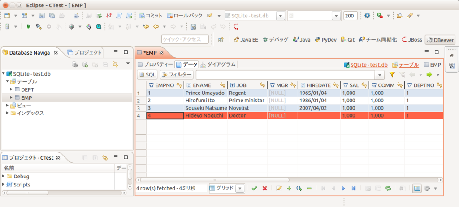Open the filter history dropdown arrow
459x207 pixels.
(x=380, y=75)
